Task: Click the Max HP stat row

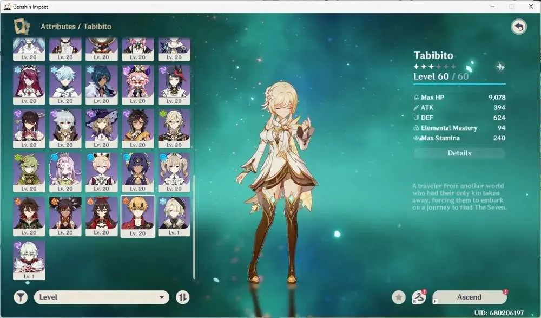Action: pos(459,98)
